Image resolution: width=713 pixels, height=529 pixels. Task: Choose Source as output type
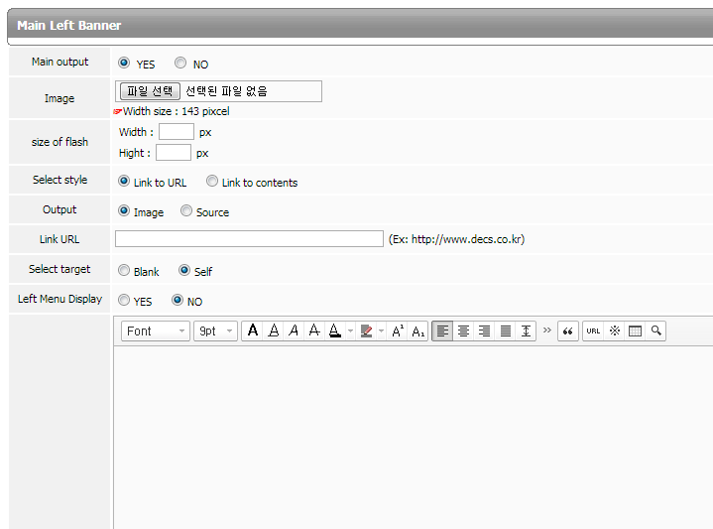click(186, 211)
